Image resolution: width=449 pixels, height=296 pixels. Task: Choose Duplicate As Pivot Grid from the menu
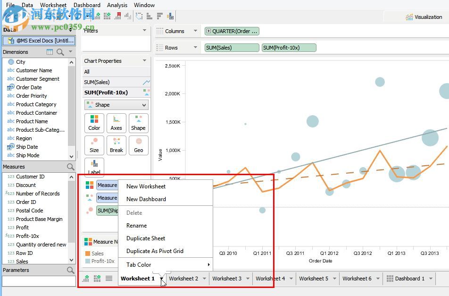[156, 251]
